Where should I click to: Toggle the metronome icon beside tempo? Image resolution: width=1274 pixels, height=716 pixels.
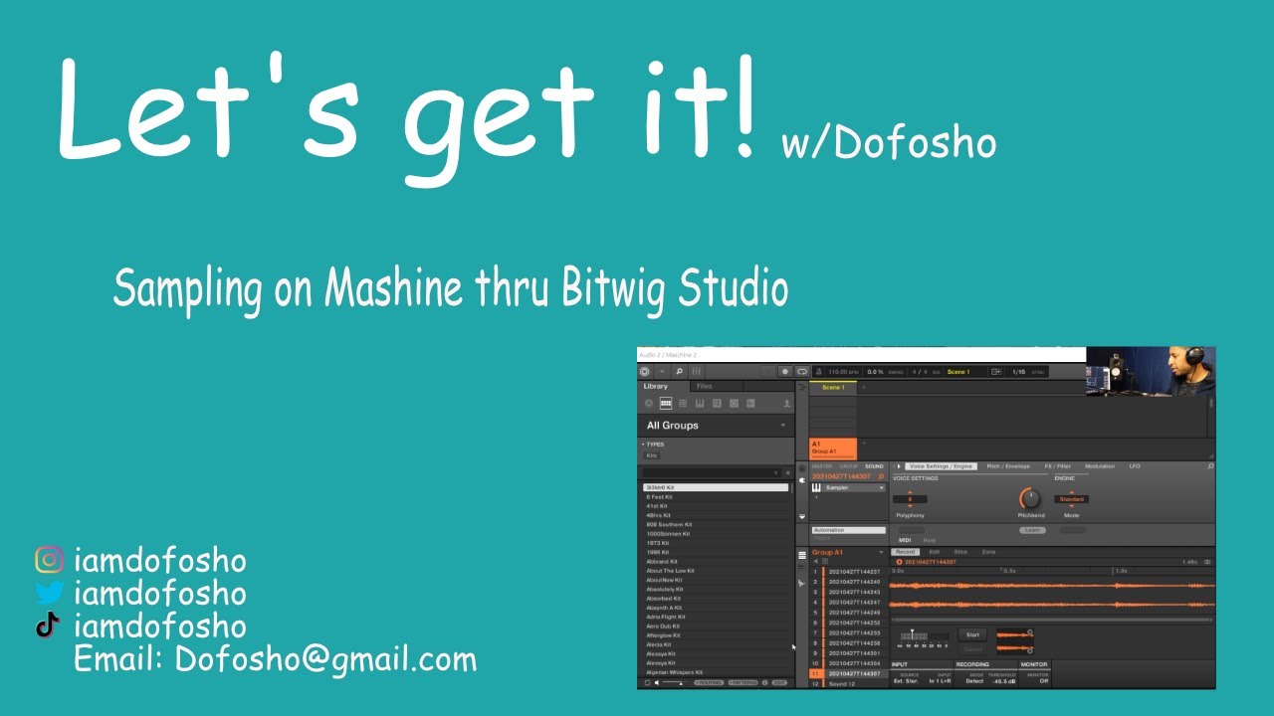pos(819,372)
